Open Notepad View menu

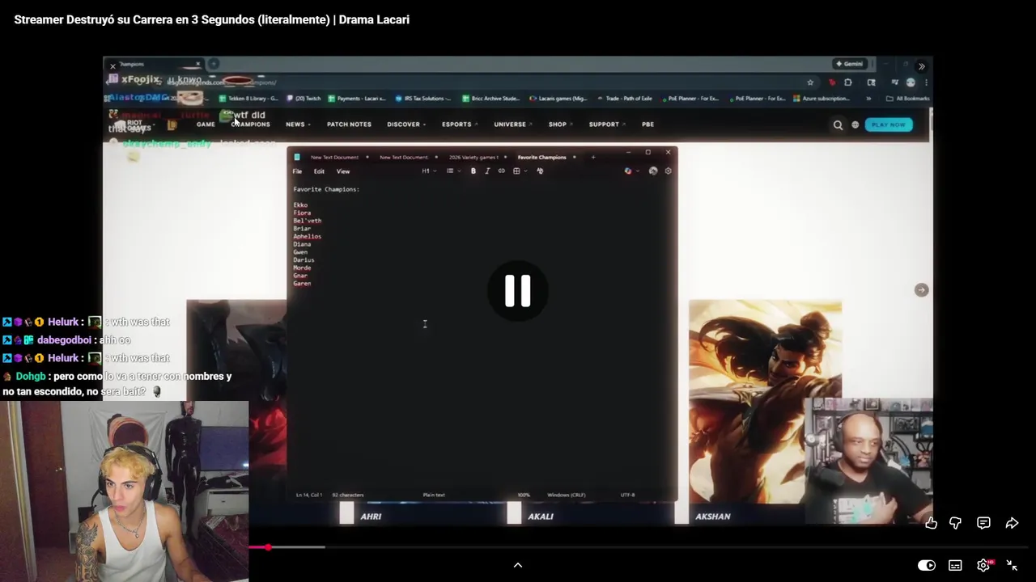coord(343,171)
